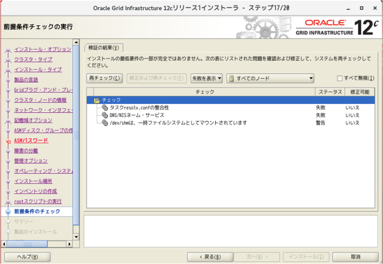
Task: Open クラスタ・ノードの情報 step link
Action: pyautogui.click(x=40, y=100)
